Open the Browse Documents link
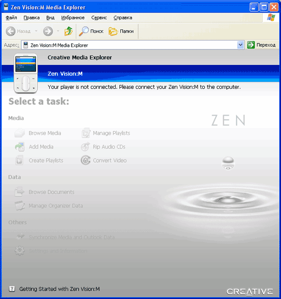 [x=52, y=192]
